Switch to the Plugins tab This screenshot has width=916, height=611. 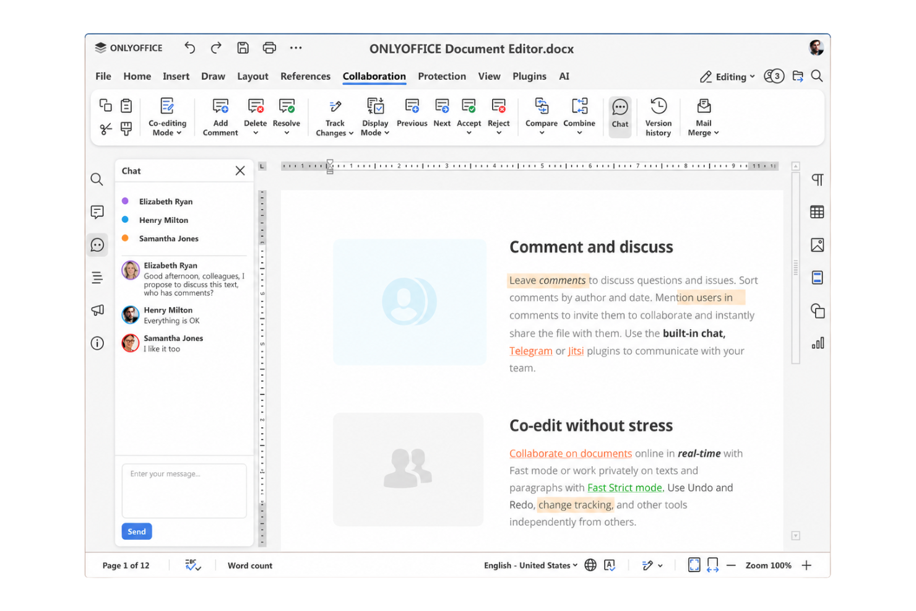pos(529,76)
